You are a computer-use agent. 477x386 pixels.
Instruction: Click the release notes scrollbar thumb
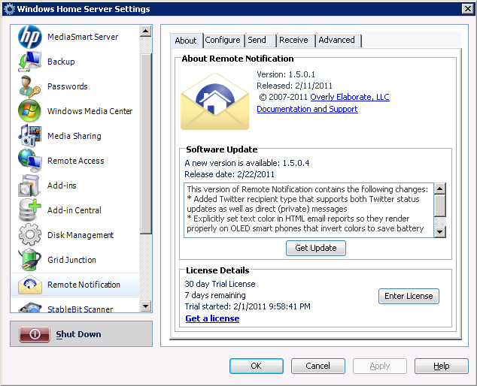[439, 206]
